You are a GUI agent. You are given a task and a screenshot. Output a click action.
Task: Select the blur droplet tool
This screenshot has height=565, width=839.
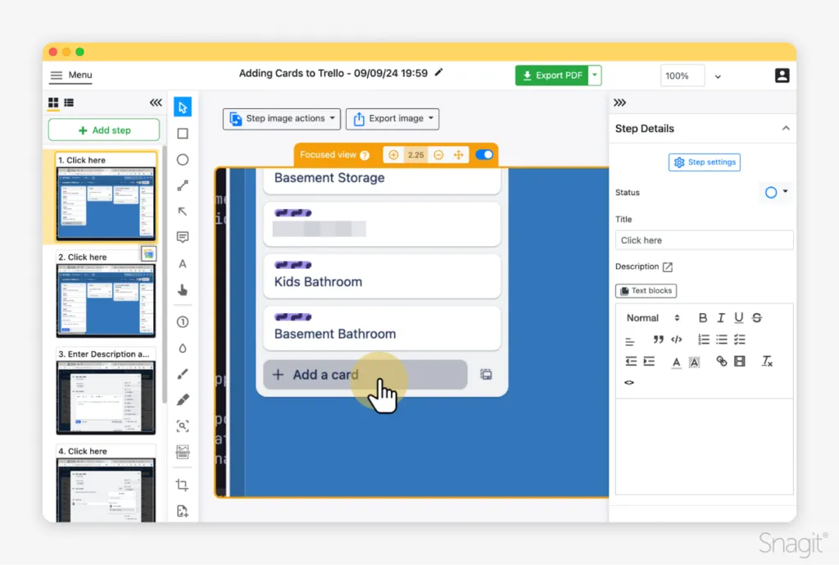point(183,349)
